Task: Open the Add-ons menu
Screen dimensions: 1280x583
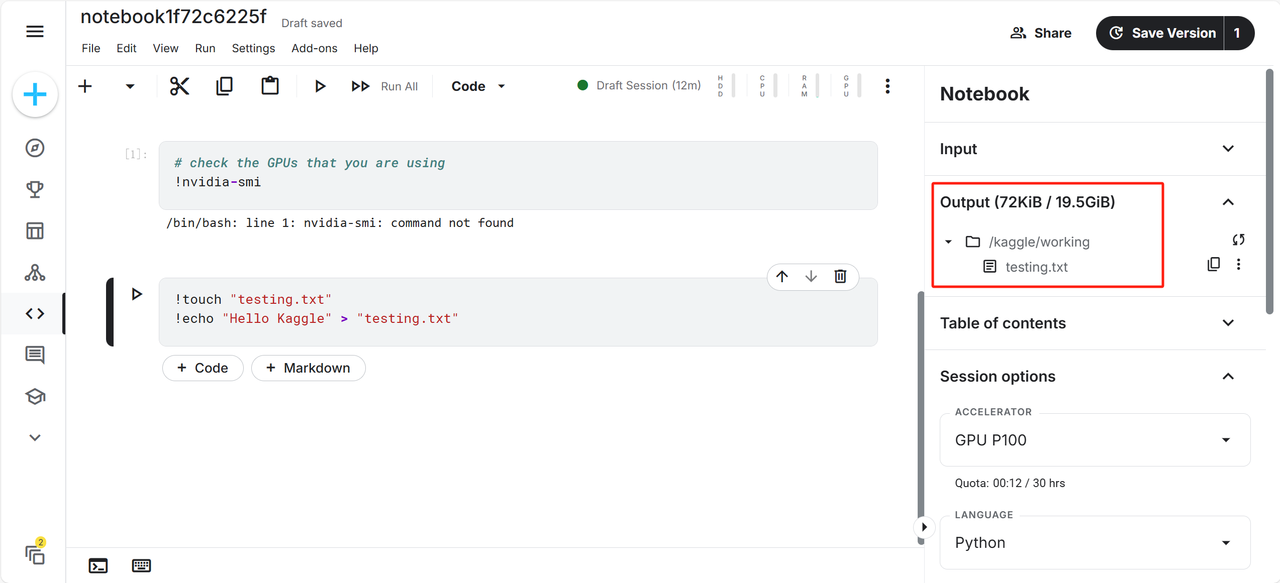Action: point(314,48)
